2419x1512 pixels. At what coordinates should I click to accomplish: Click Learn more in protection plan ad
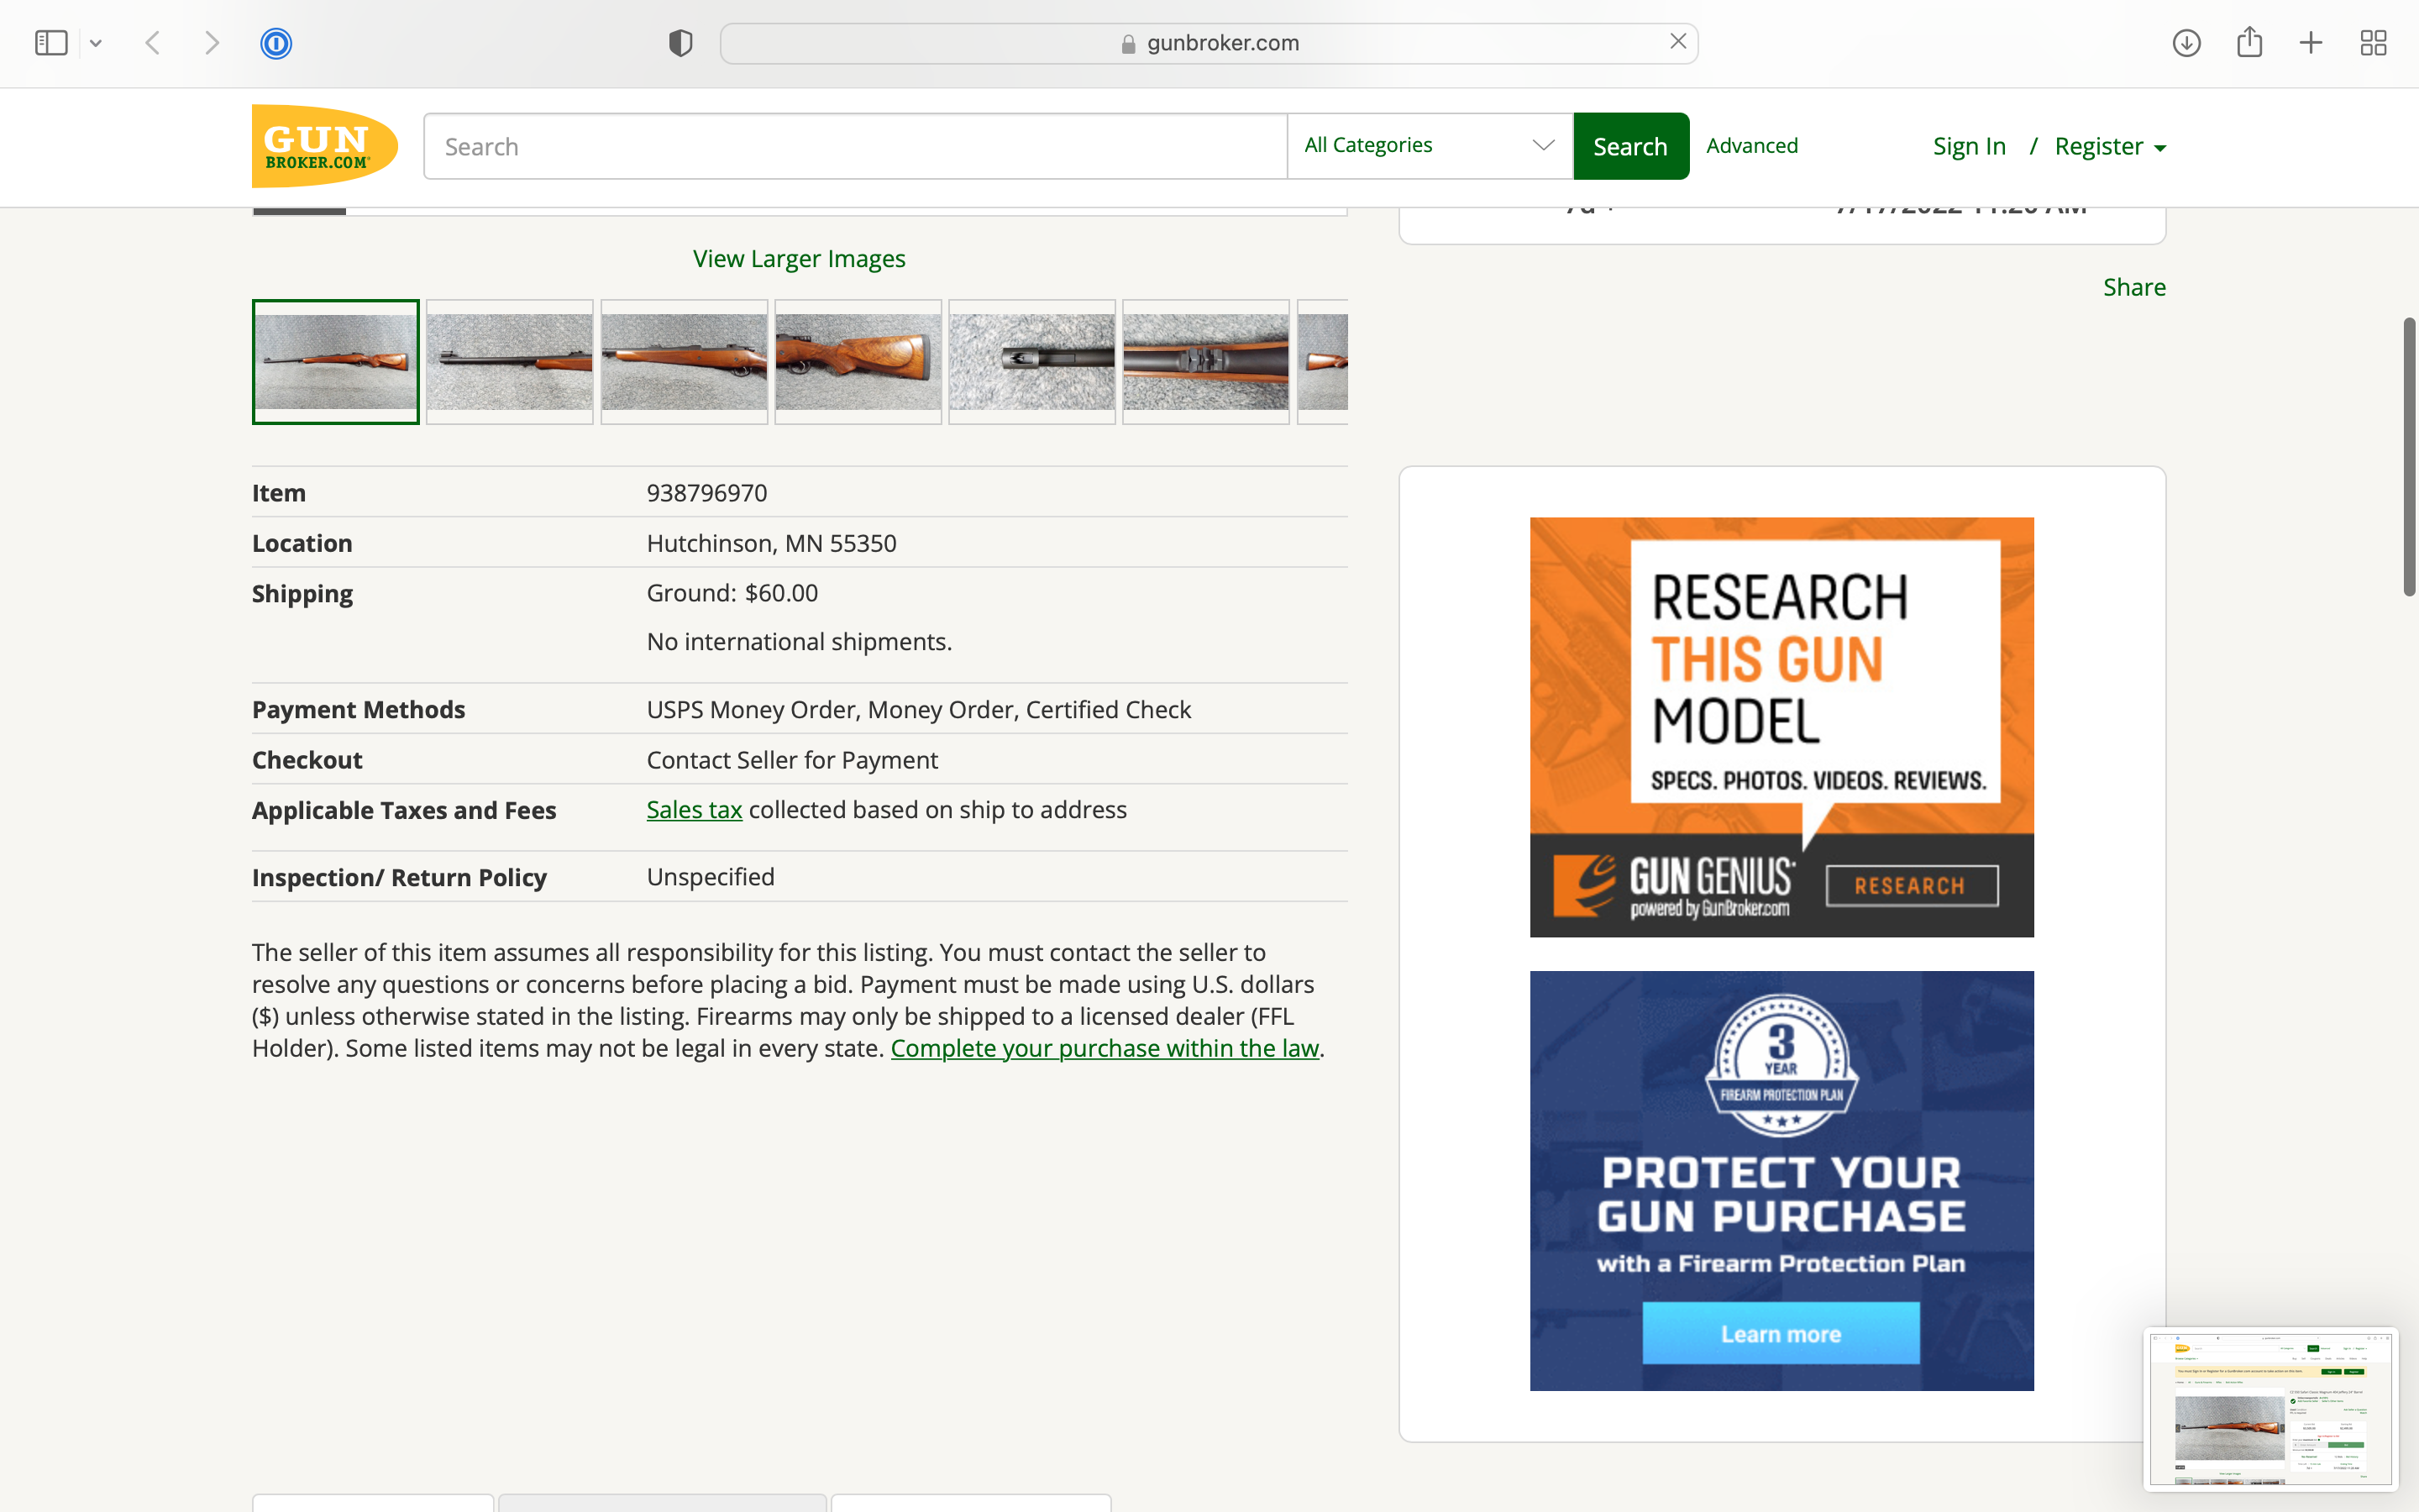1781,1334
